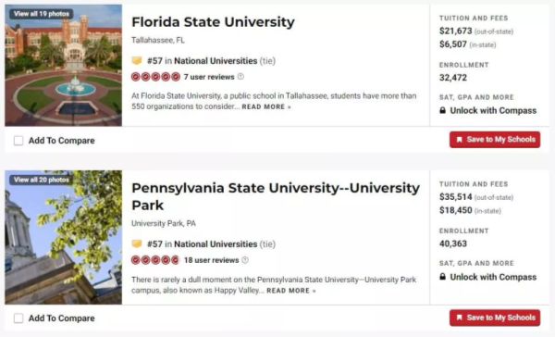Save Penn State to My Schools
This screenshot has height=337, width=555.
coord(495,318)
